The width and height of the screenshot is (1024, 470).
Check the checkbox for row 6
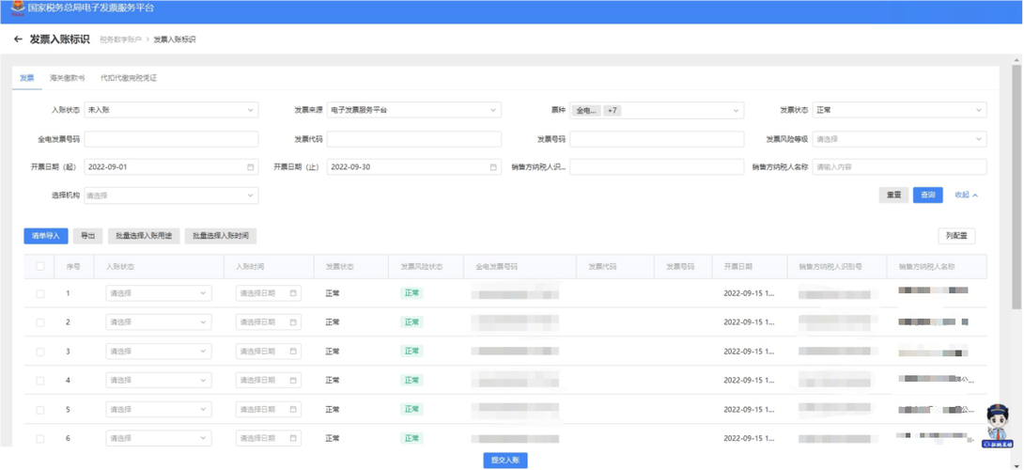click(x=40, y=439)
